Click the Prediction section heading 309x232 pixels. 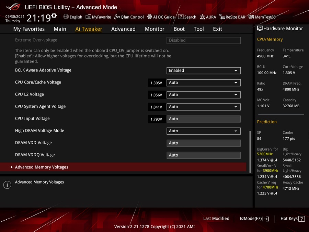click(267, 122)
